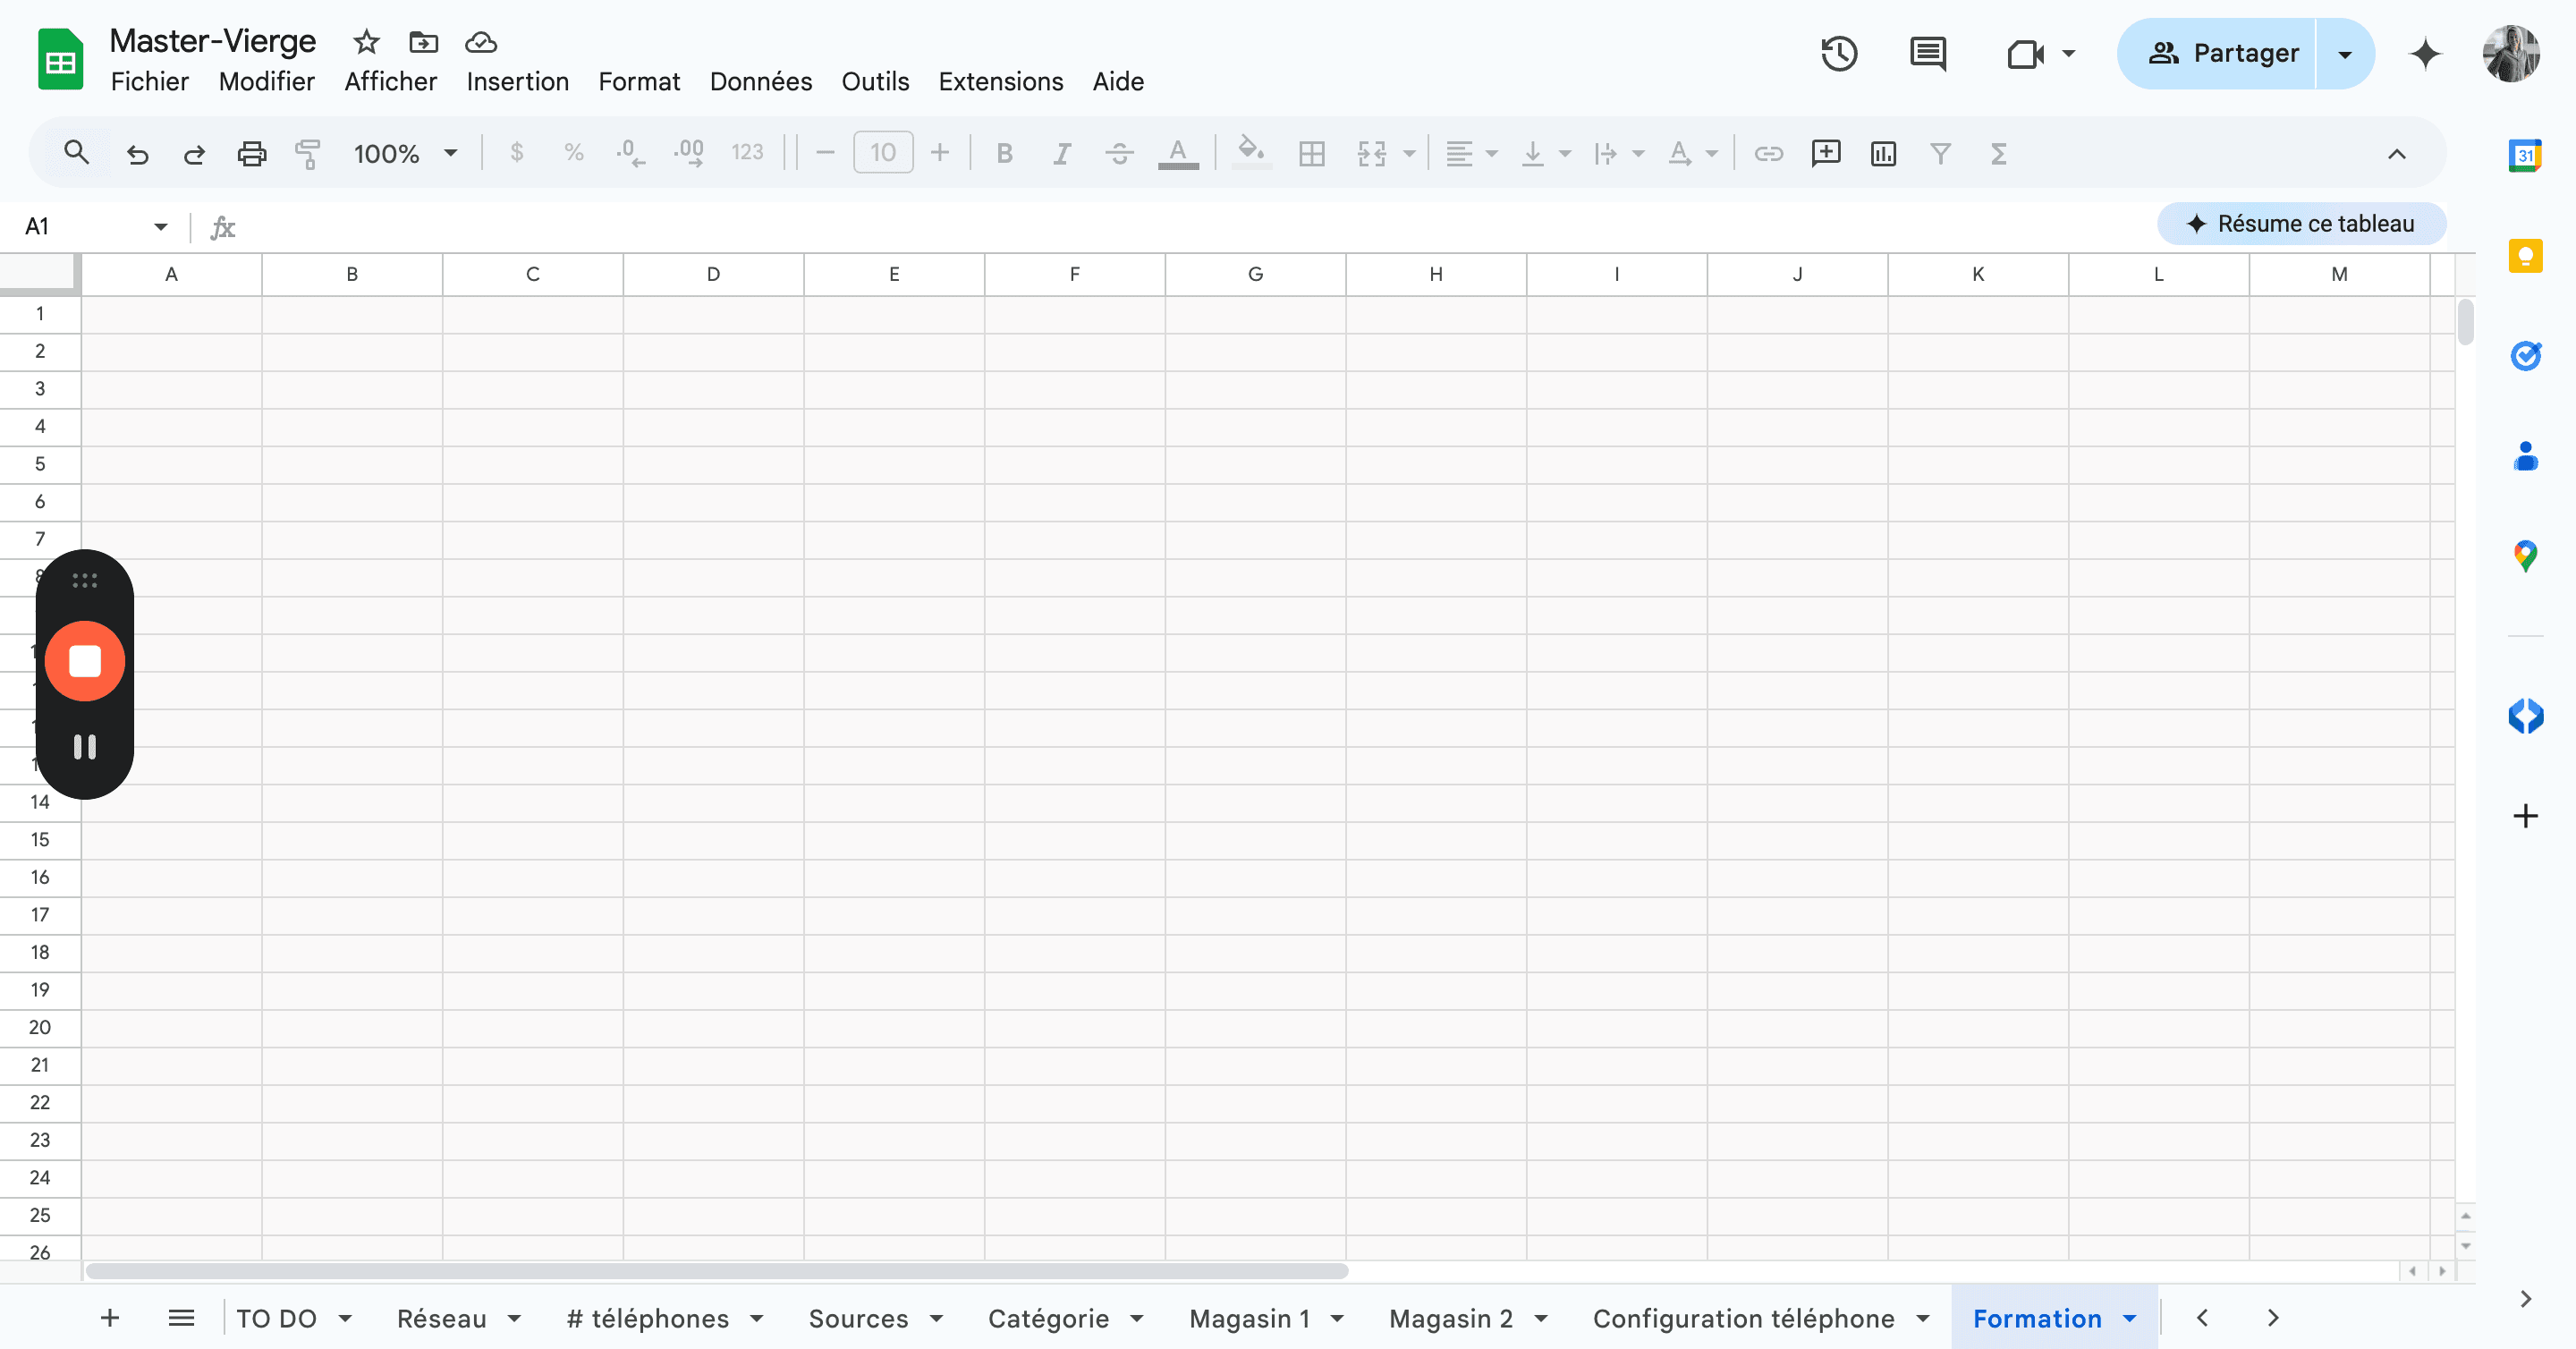This screenshot has height=1349, width=2576.
Task: Click the redo arrow icon
Action: (x=194, y=153)
